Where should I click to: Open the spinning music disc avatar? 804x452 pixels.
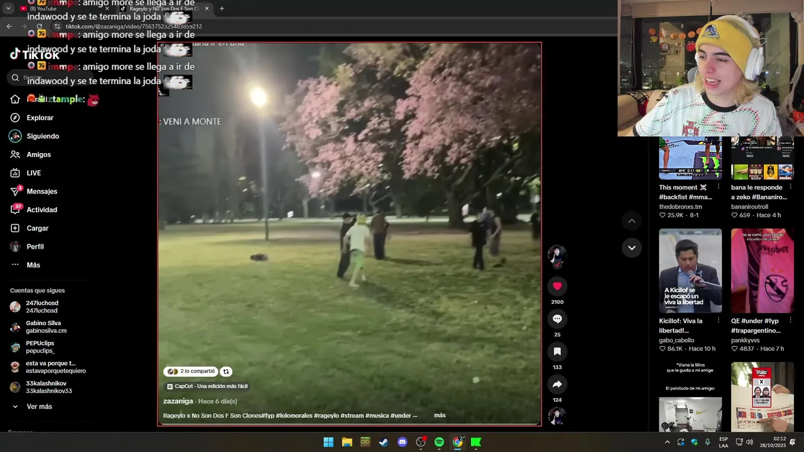coord(557,416)
